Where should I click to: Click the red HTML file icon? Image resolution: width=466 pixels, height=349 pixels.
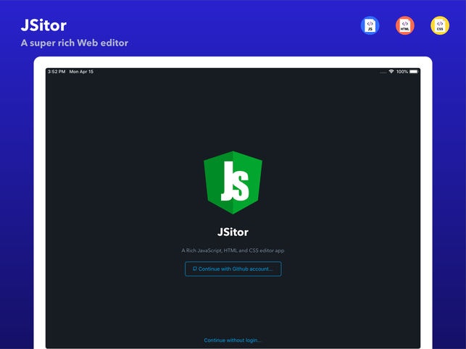(x=405, y=25)
